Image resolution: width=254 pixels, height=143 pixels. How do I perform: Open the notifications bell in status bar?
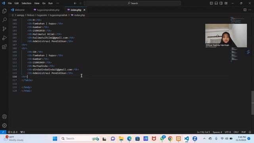pyautogui.click(x=250, y=132)
